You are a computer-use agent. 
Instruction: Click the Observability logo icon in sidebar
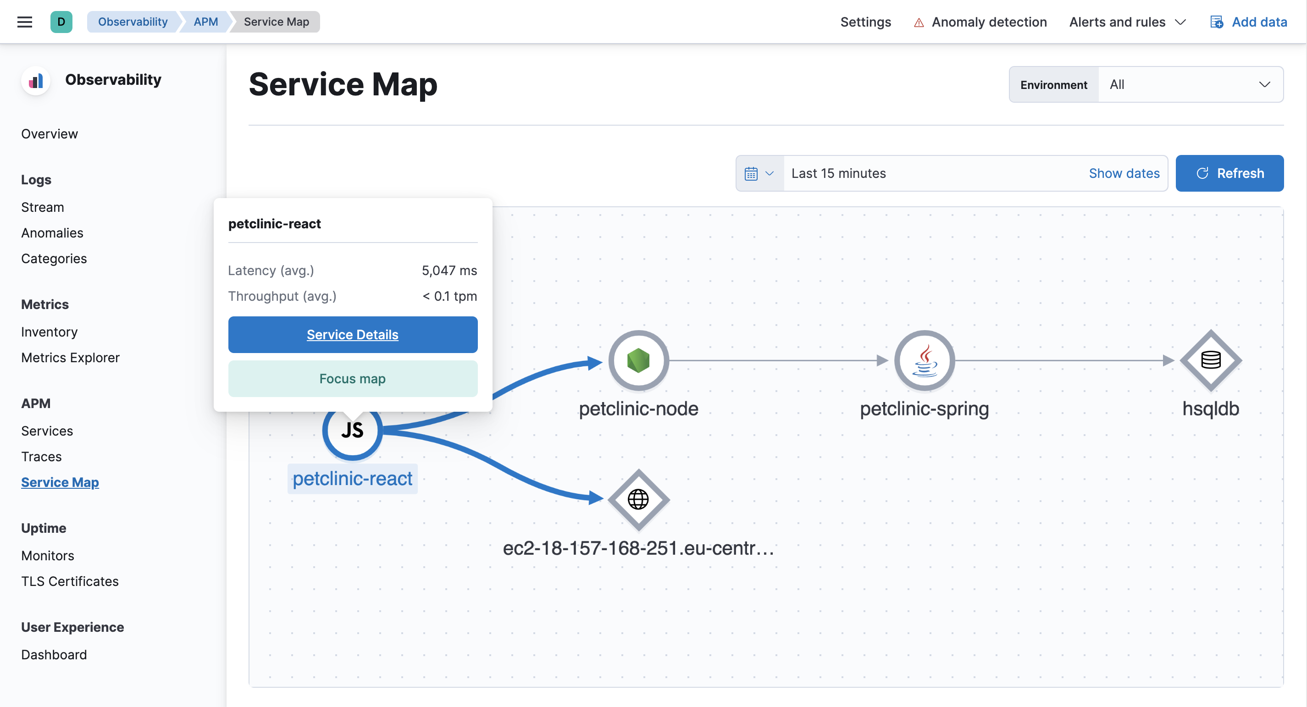[35, 80]
